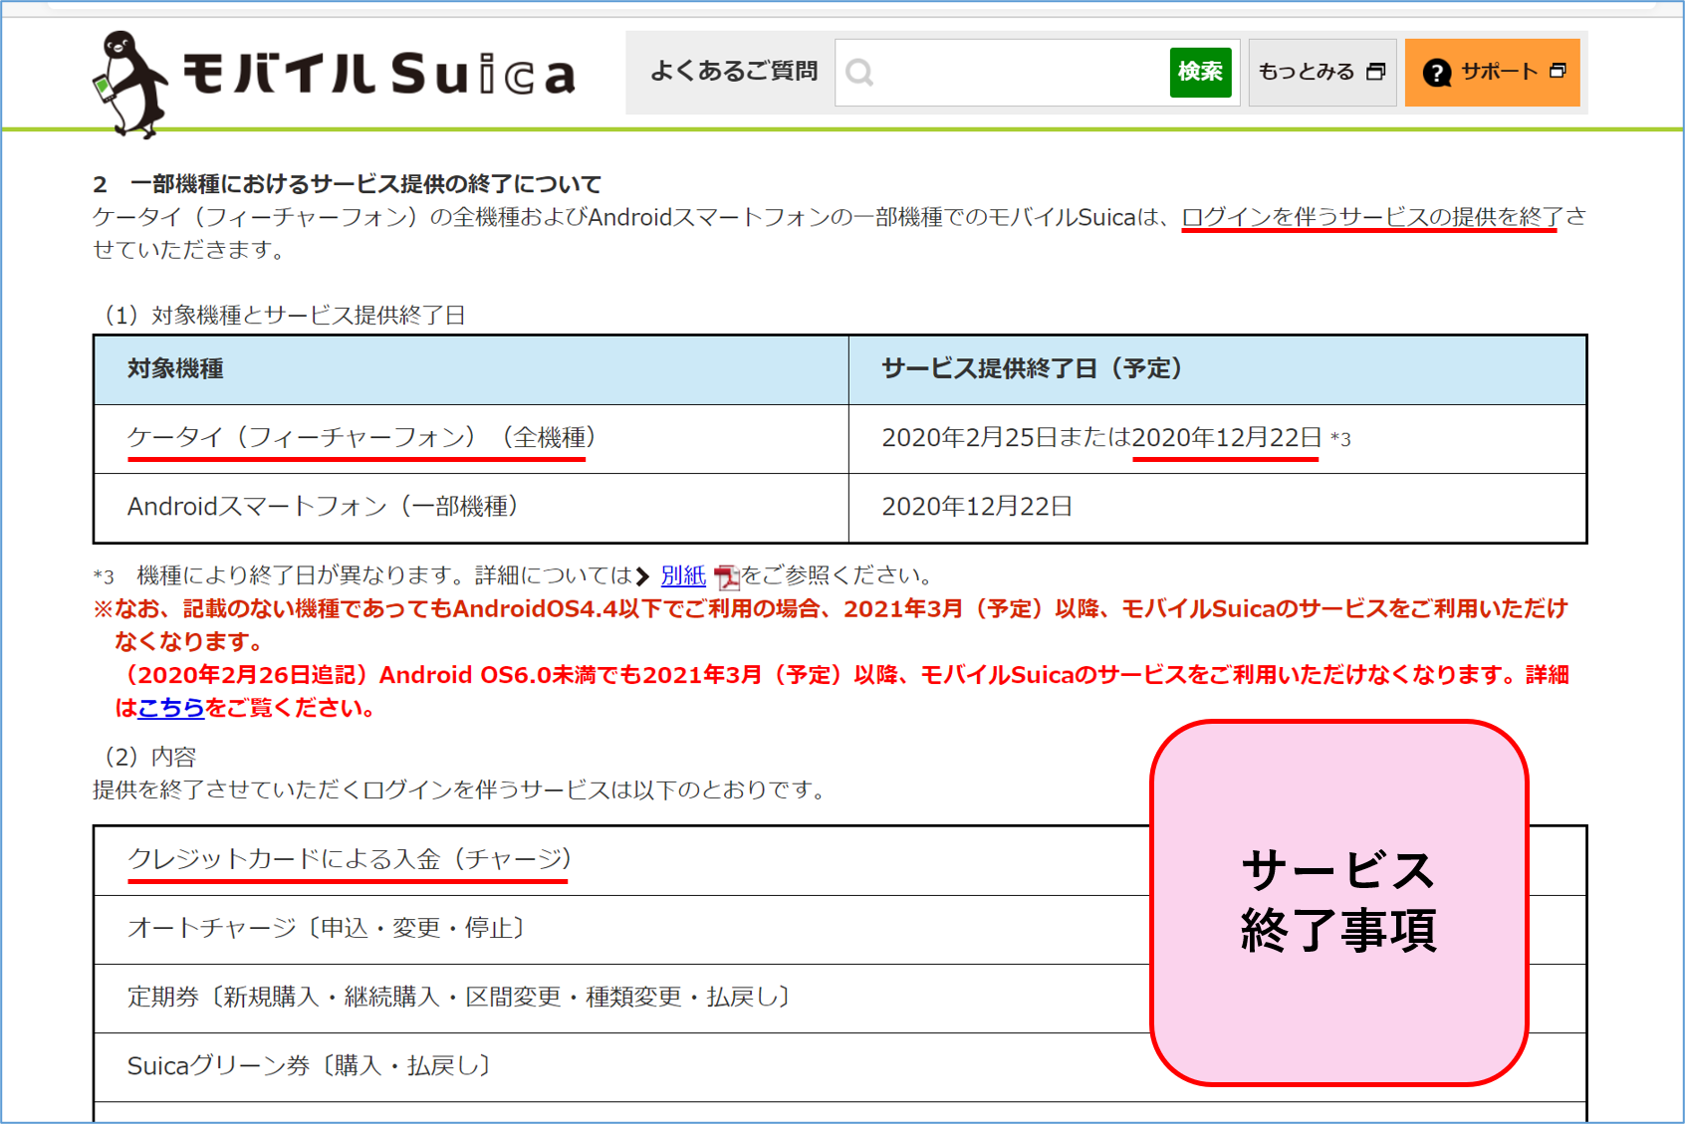Click the arrow icon before 別紙 link
The image size is (1685, 1124).
(x=643, y=576)
